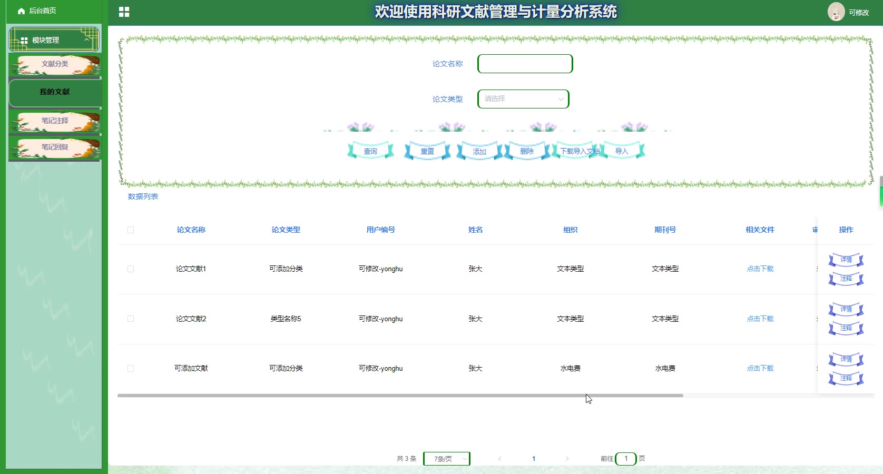This screenshot has height=474, width=883.
Task: Open 详情 for 论文文献1 row
Action: [846, 260]
